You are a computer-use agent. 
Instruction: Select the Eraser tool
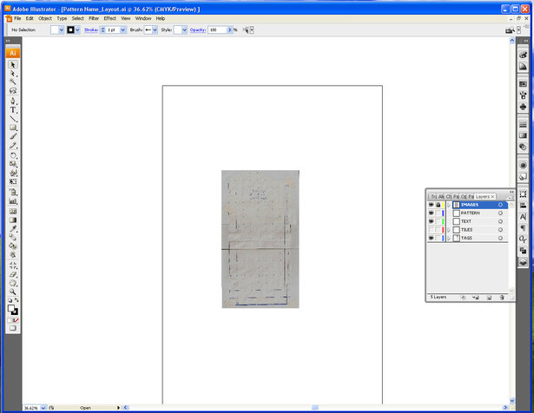(13, 274)
